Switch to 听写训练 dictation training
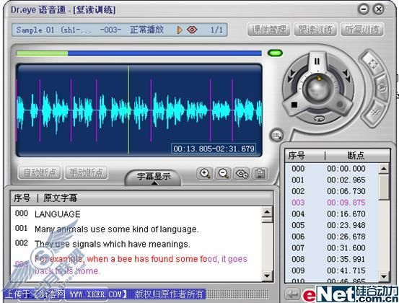 click(362, 30)
